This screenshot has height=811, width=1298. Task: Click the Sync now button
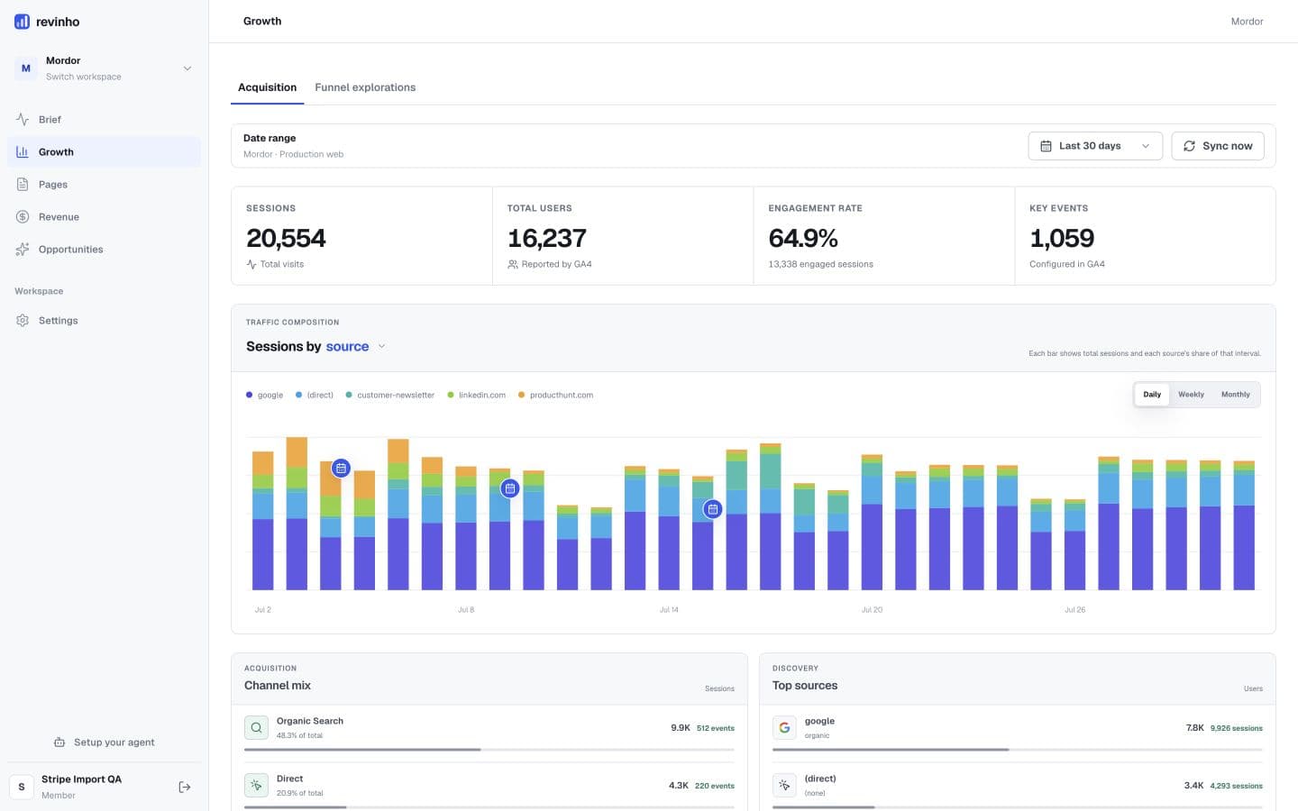point(1218,146)
